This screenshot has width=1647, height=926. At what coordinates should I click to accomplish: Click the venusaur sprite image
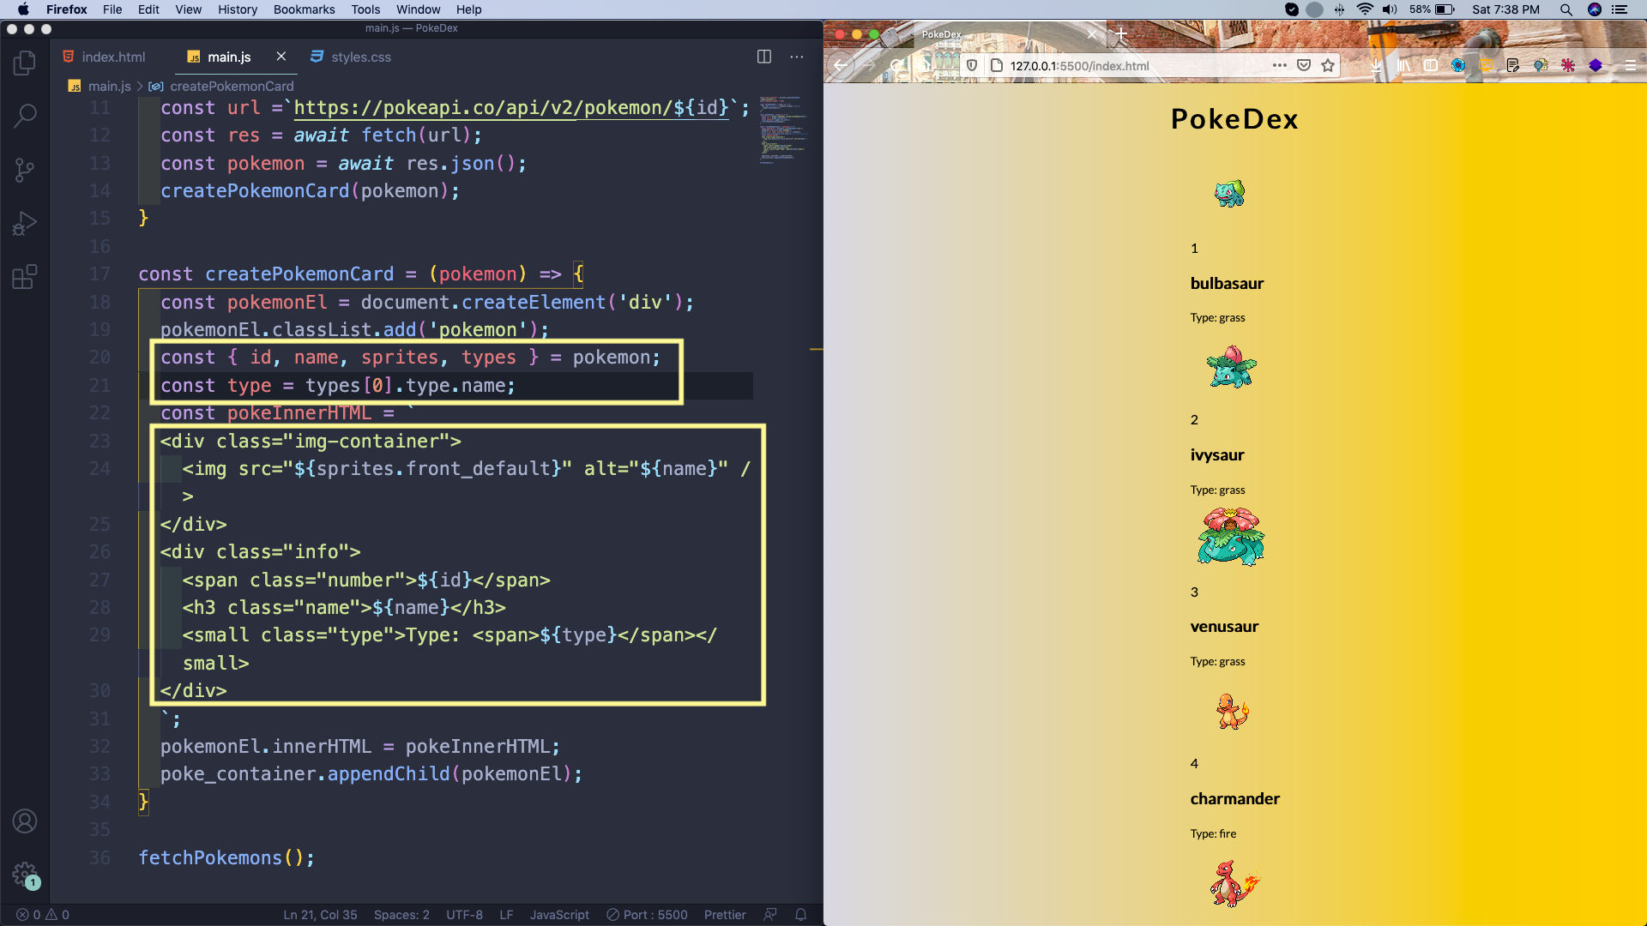(x=1232, y=537)
